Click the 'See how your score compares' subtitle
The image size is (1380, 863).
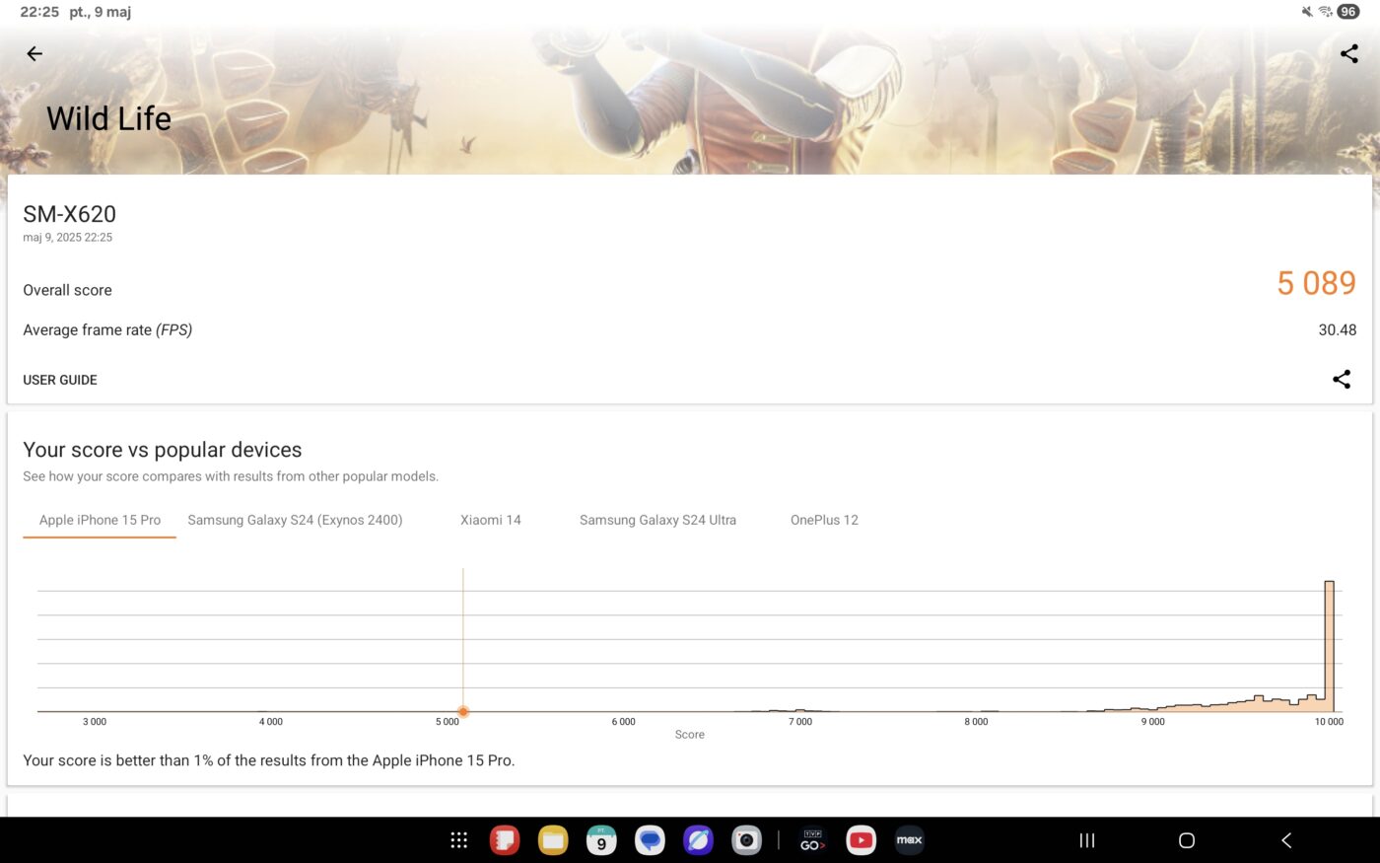231,476
